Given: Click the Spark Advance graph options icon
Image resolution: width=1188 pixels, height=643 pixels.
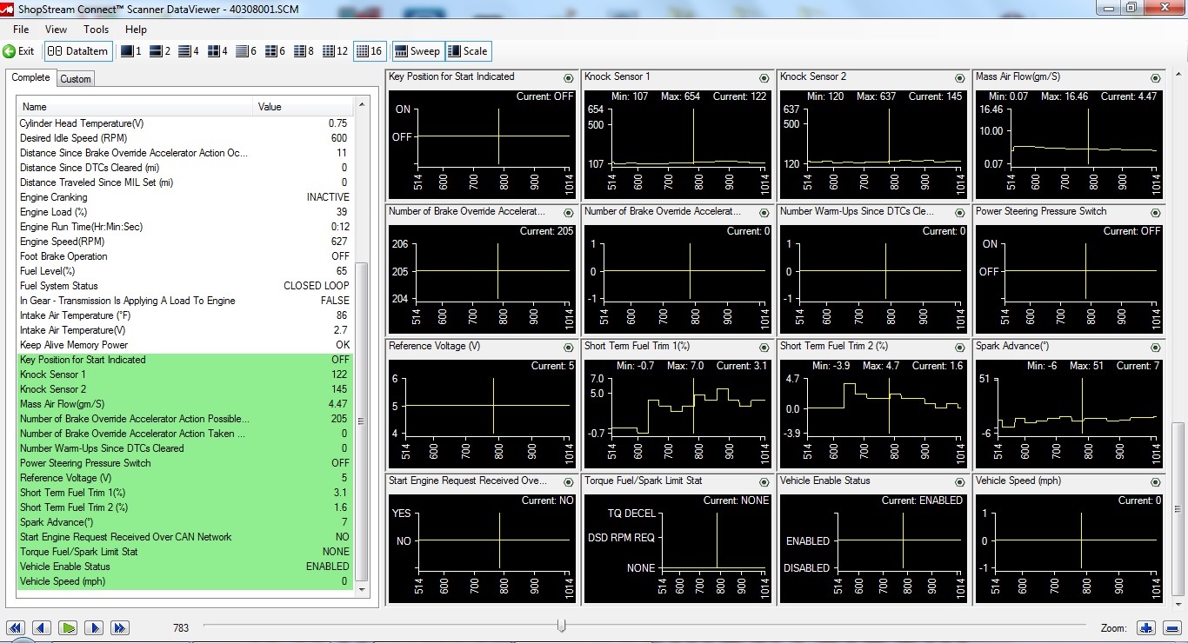Looking at the screenshot, I should (1156, 348).
